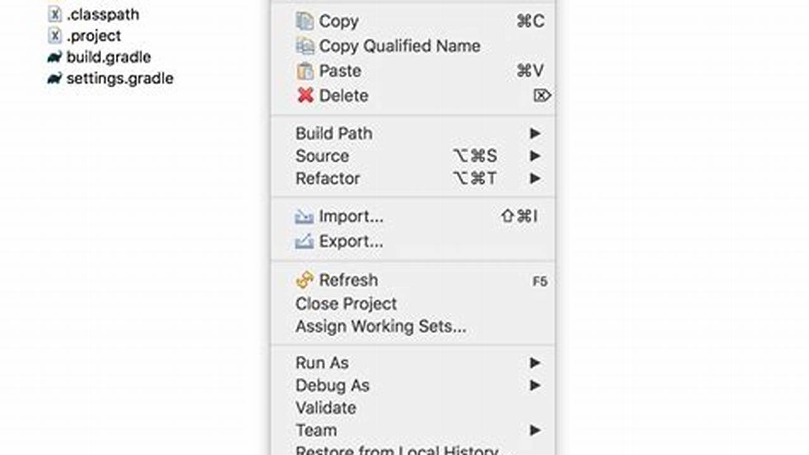Click the Paste clipboard icon

click(x=304, y=71)
